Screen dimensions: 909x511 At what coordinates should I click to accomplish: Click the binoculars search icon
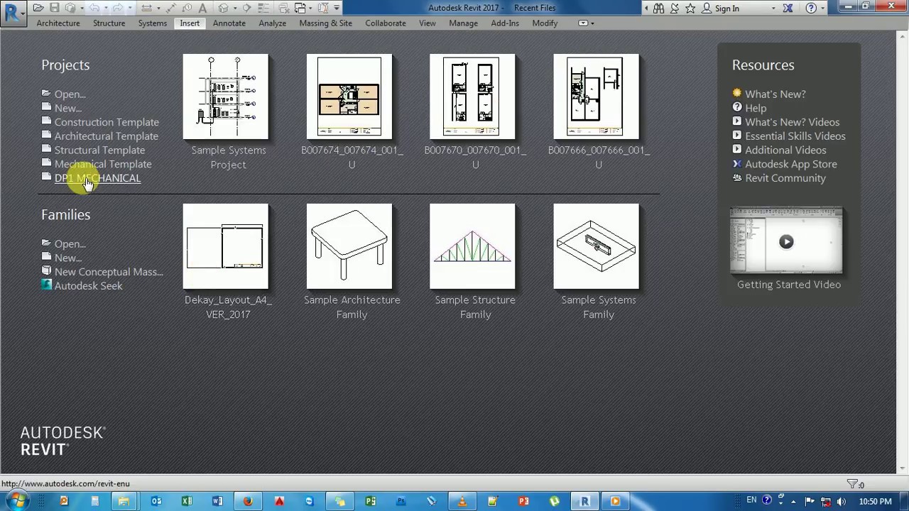tap(658, 9)
